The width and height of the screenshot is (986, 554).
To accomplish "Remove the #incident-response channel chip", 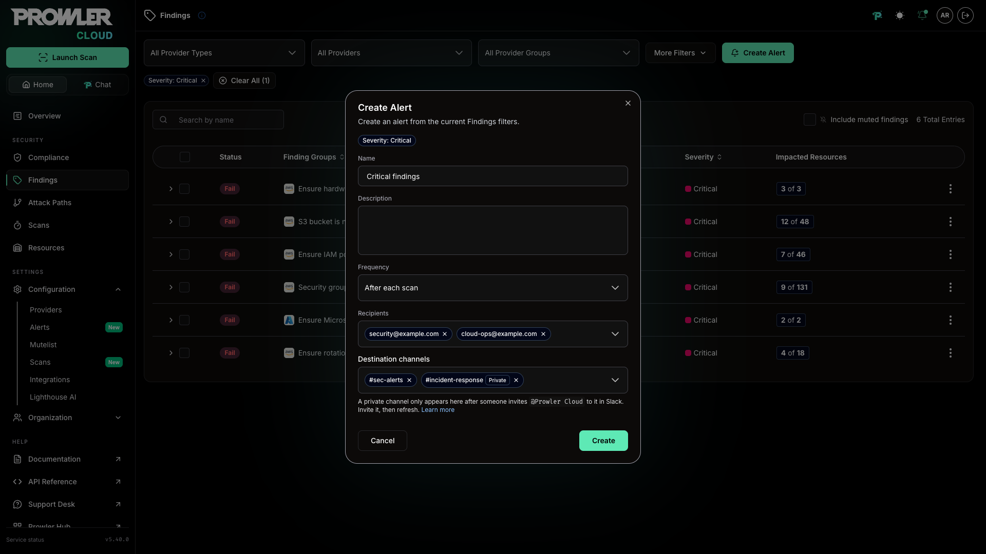I will point(516,380).
